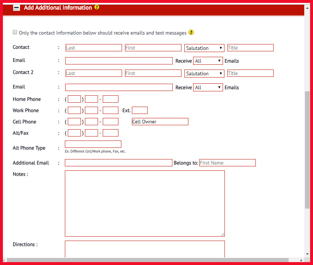Screen dimensions: 313x265
Task: Focus Alt Phone Type field
Action: (93, 144)
